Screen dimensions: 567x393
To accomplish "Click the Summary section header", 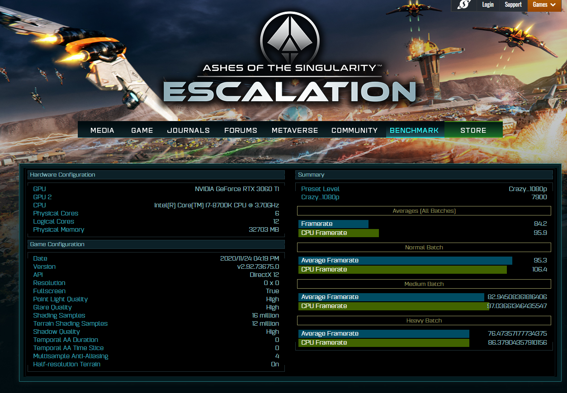I will [424, 175].
